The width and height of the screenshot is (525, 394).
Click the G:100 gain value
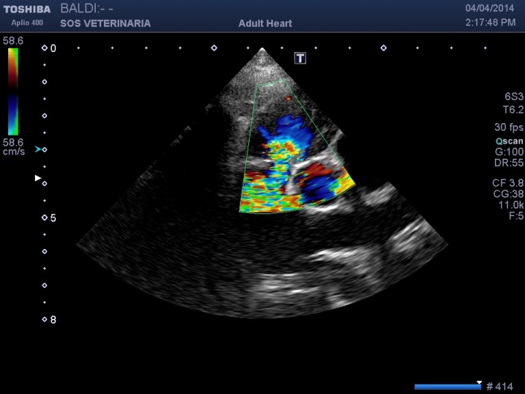coord(509,152)
